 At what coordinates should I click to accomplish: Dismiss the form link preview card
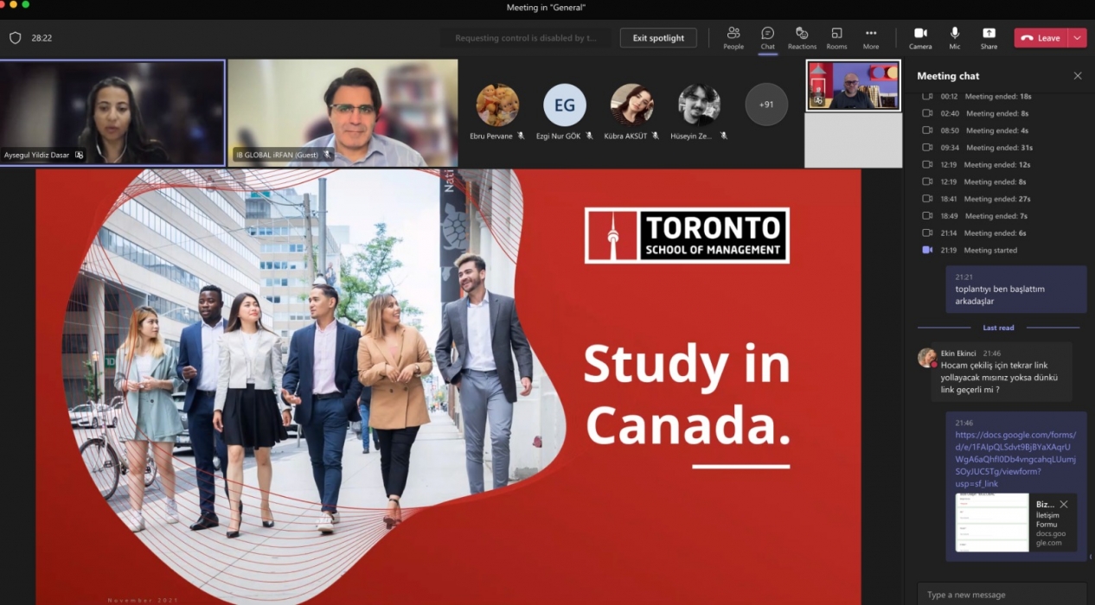coord(1064,504)
